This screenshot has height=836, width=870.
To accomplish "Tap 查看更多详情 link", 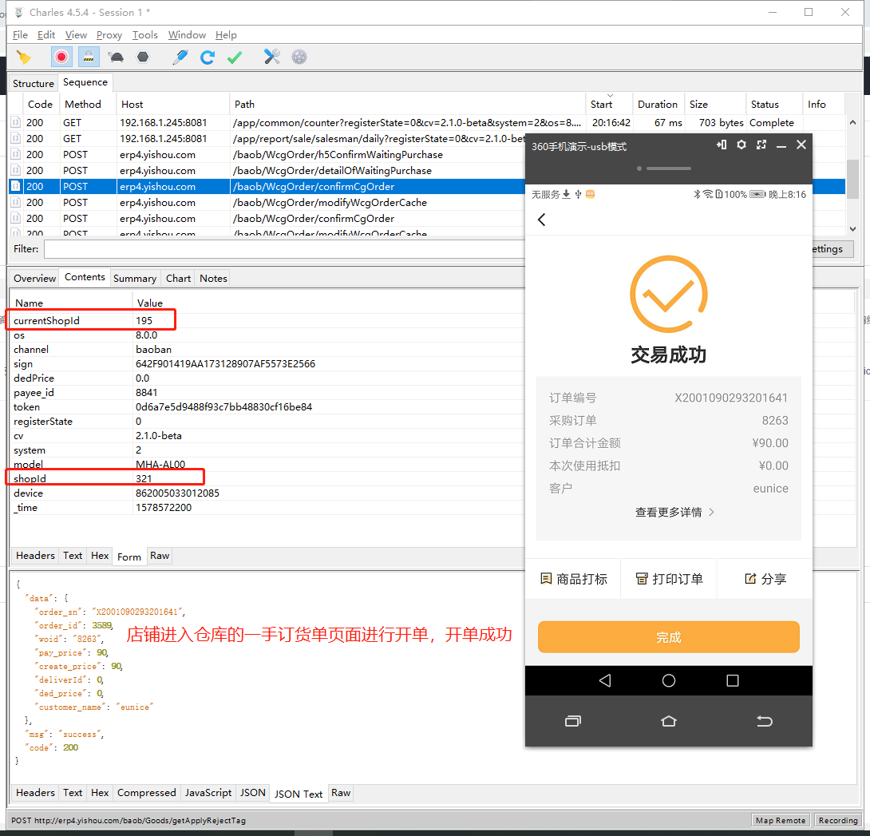I will (674, 513).
